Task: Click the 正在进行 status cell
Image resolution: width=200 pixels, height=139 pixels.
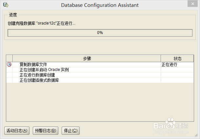Action: [x=177, y=64]
